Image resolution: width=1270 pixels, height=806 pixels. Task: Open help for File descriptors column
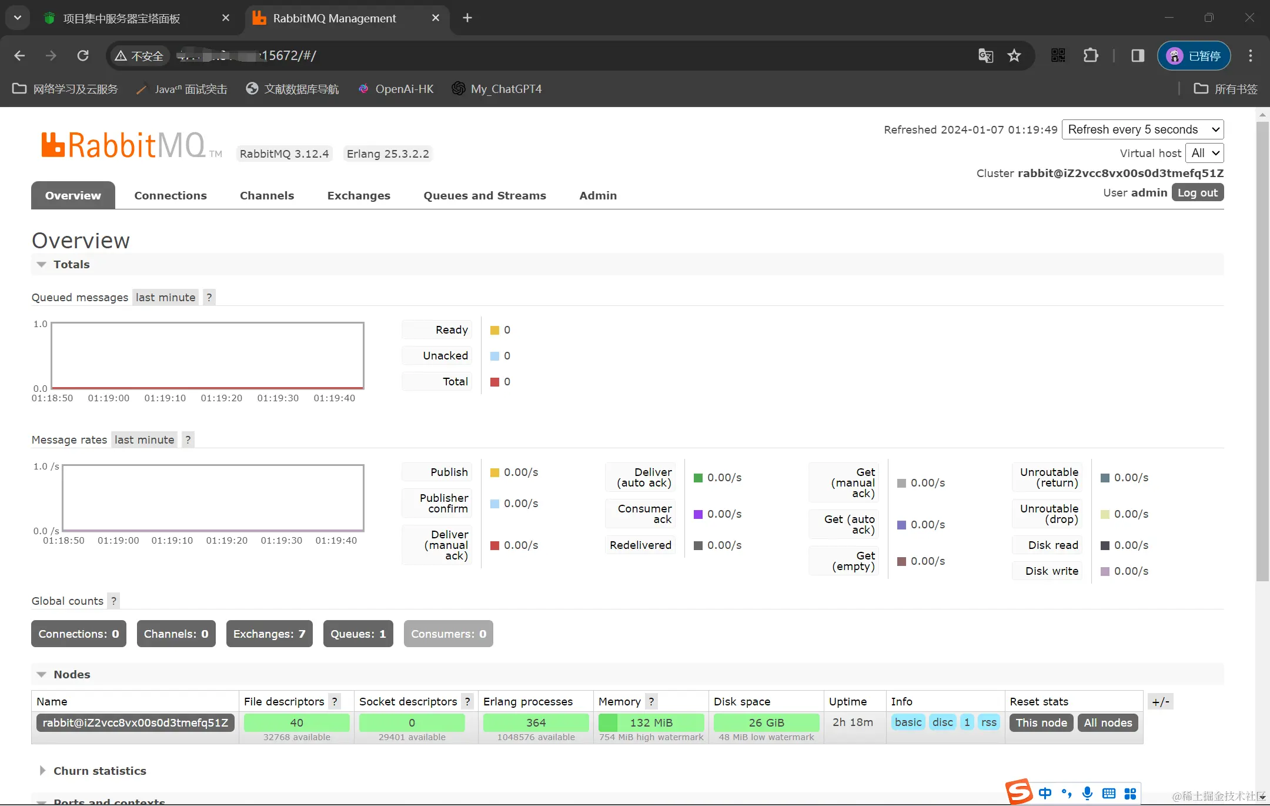(335, 701)
